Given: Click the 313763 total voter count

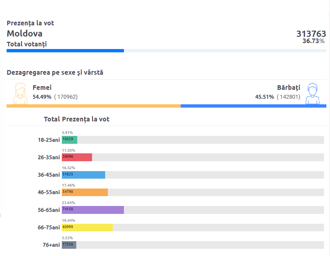Looking at the screenshot, I should pos(311,34).
